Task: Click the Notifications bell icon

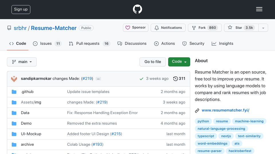Action: pos(157,28)
